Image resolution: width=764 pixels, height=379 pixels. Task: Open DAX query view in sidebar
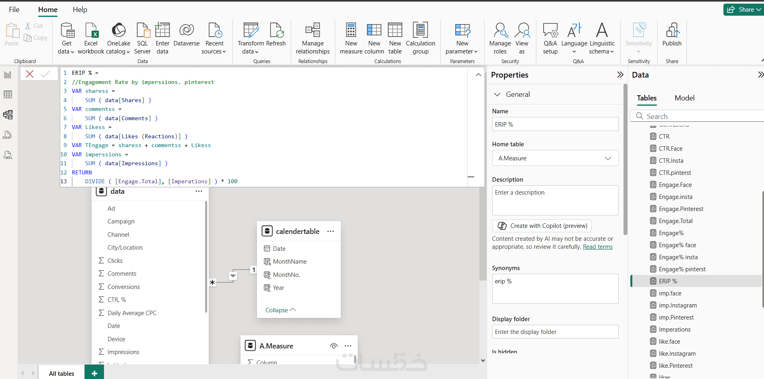click(x=8, y=135)
